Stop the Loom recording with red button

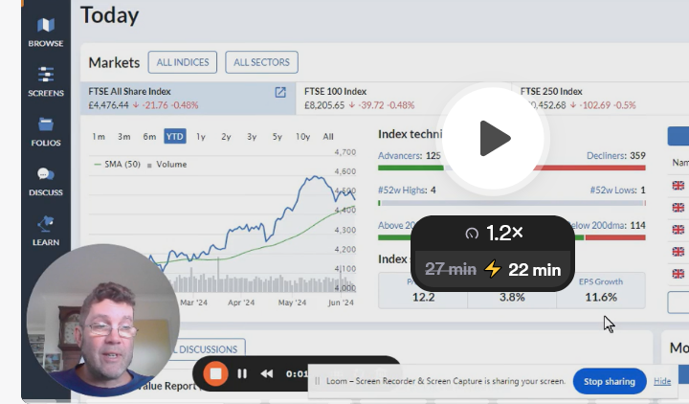pos(215,373)
